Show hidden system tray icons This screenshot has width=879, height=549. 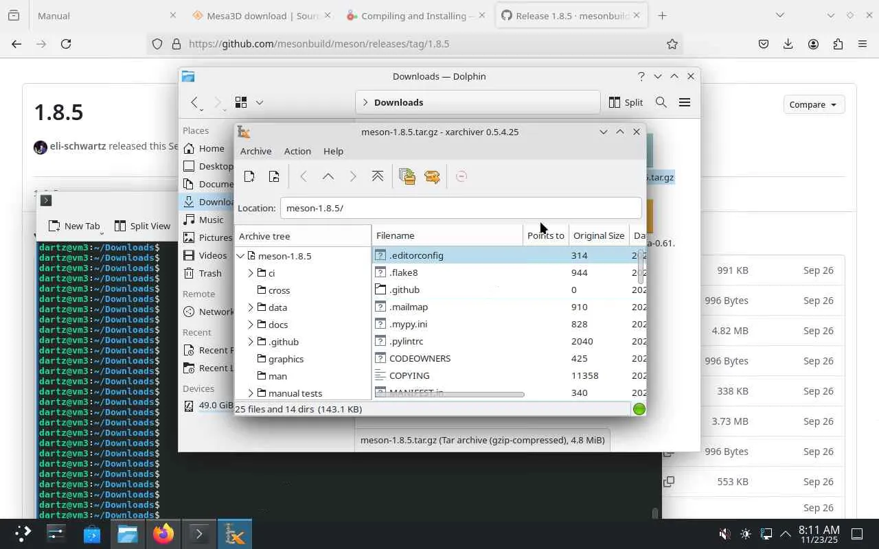click(785, 534)
